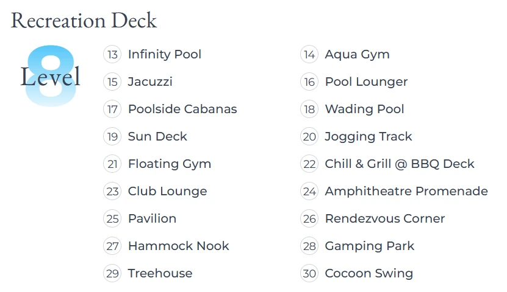Click the Level 8 graphic
The image size is (507, 292).
coord(51,76)
